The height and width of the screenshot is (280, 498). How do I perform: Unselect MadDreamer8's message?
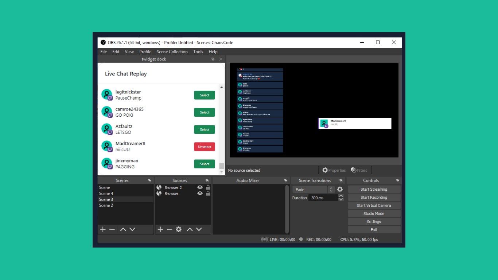[x=205, y=147]
